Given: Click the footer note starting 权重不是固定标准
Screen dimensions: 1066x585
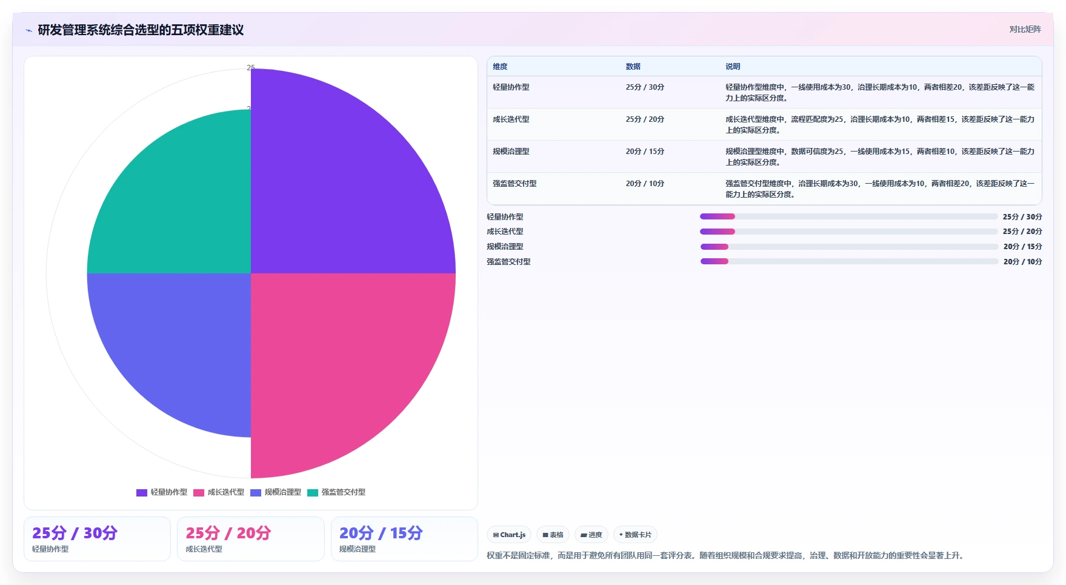Looking at the screenshot, I should (725, 555).
